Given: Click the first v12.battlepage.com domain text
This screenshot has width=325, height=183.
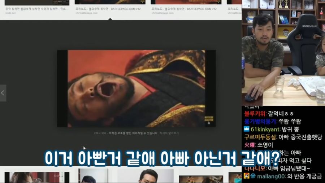Looking at the screenshot, I should [x=86, y=13].
